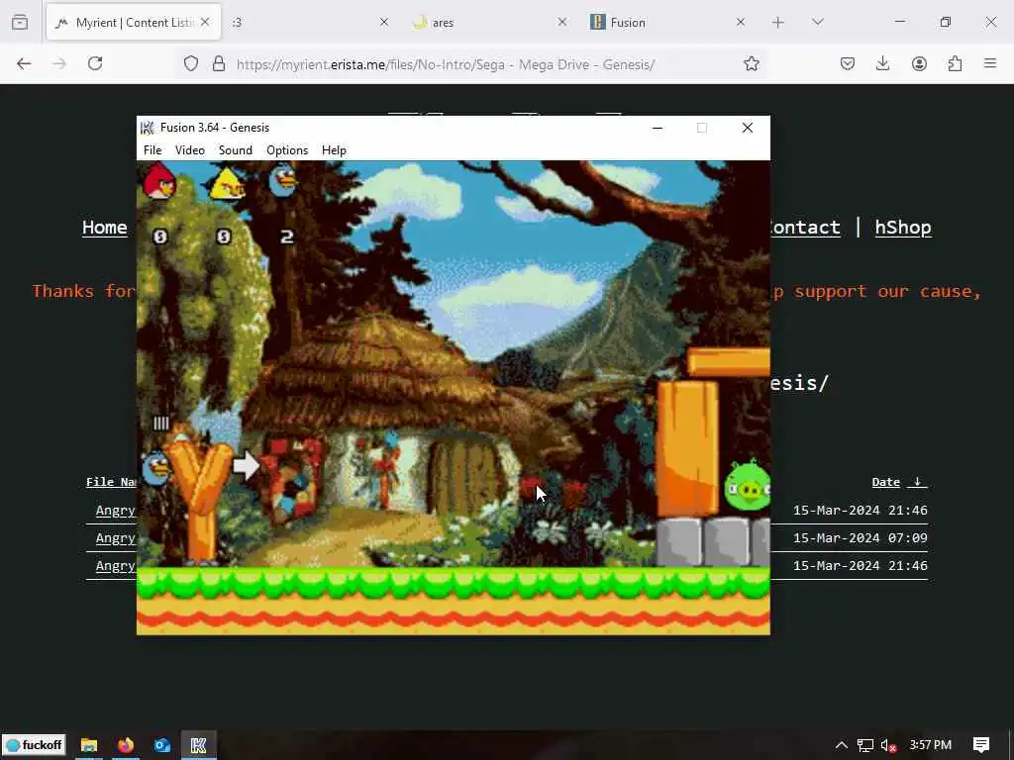Close the 'Fusion' browser tab
1014x760 pixels.
(x=741, y=22)
